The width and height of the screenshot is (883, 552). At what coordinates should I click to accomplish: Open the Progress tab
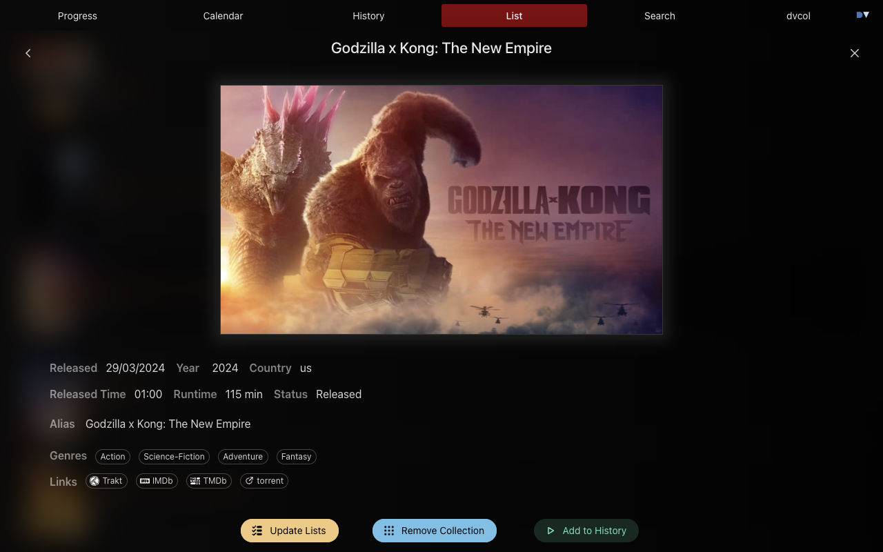coord(77,16)
